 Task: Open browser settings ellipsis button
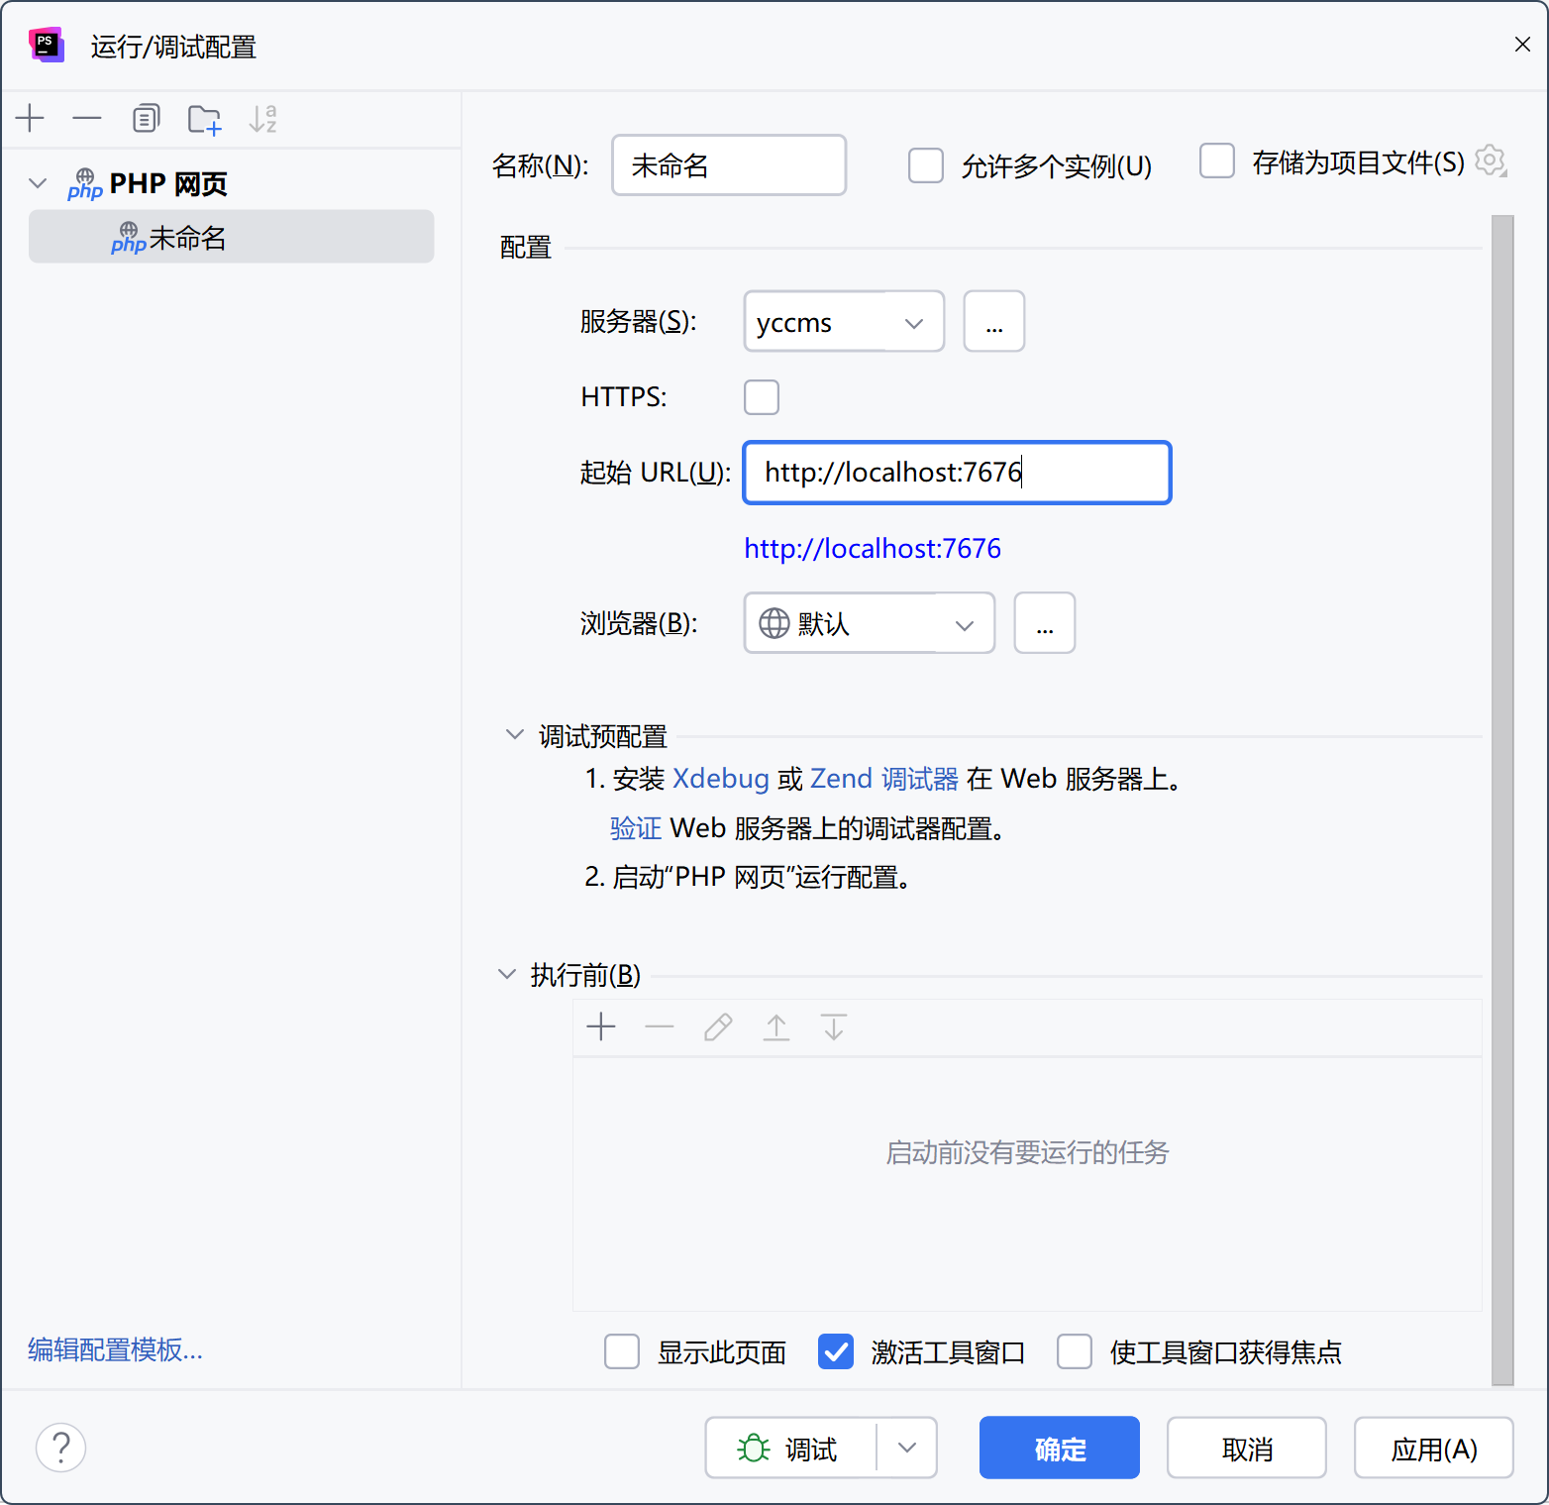pos(1045,623)
